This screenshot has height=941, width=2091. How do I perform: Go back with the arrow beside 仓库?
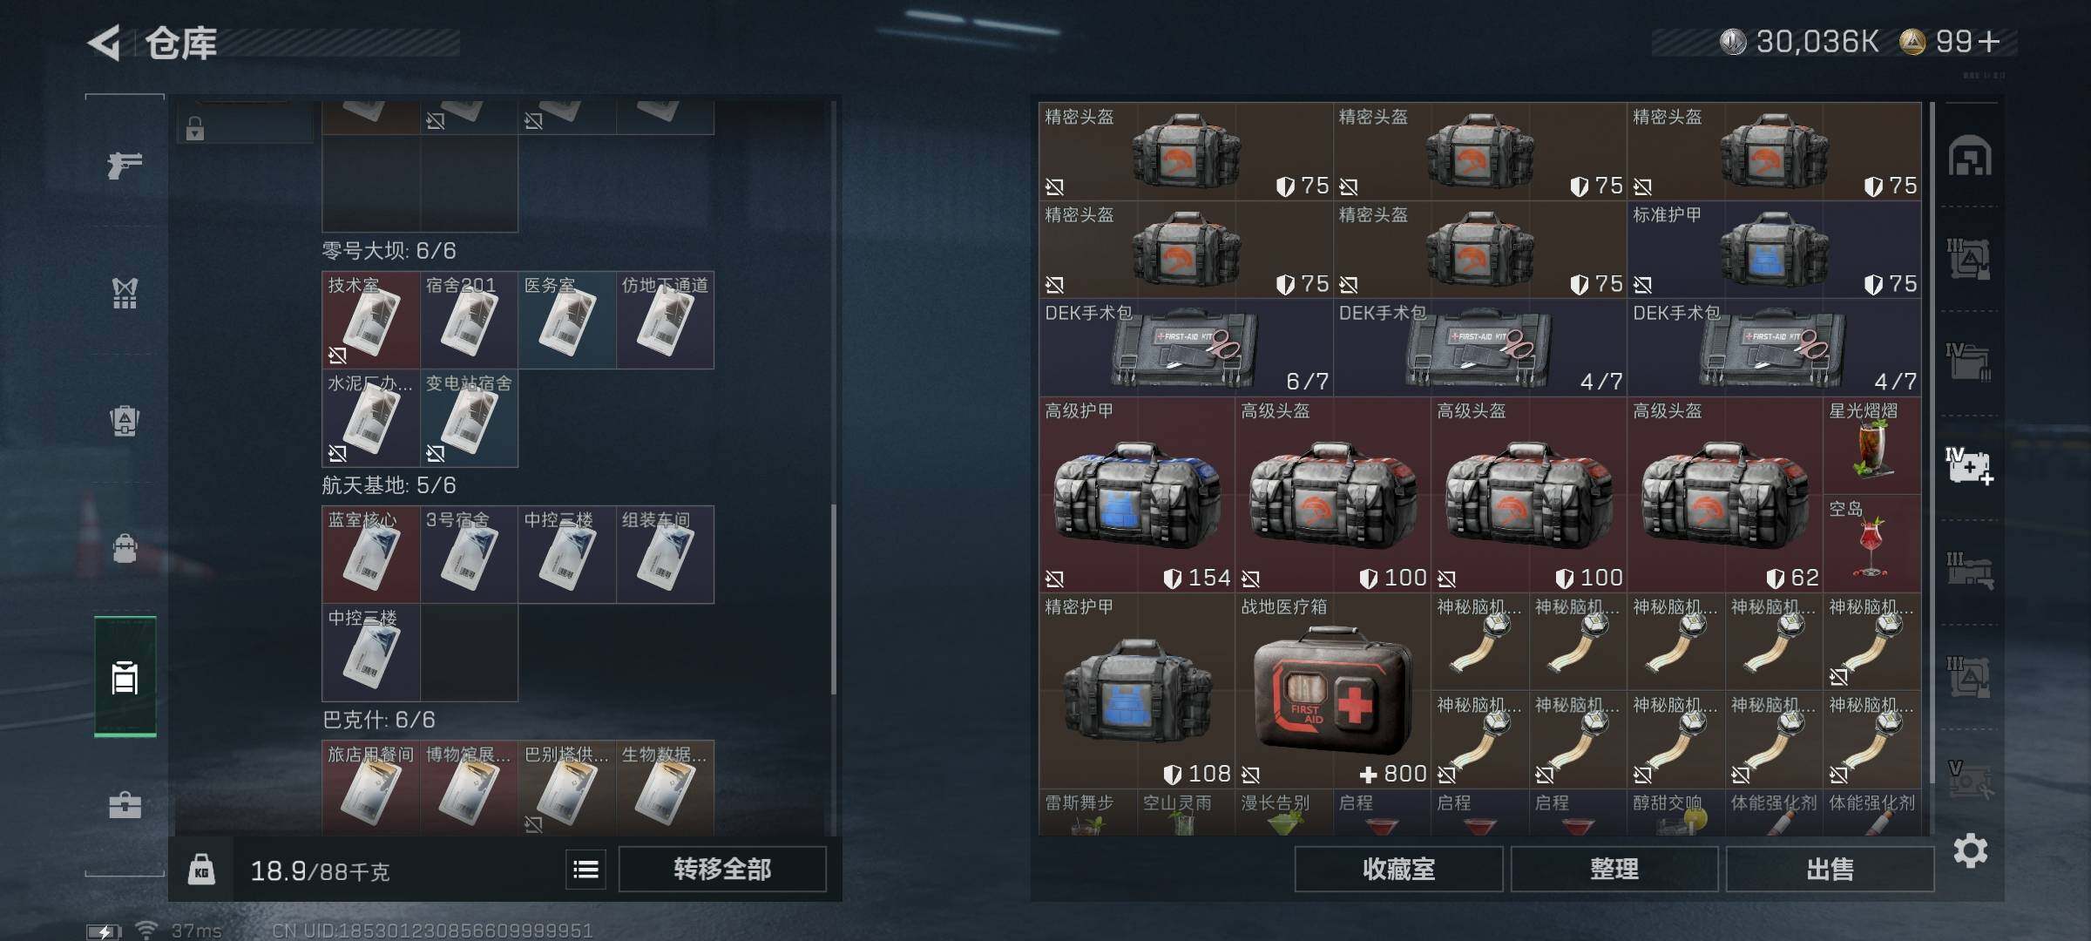[104, 43]
